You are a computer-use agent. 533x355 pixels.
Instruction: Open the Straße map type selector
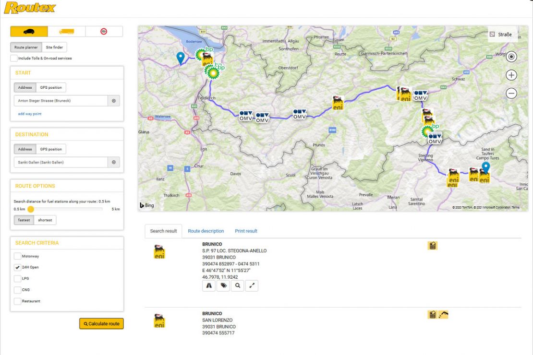click(x=502, y=35)
